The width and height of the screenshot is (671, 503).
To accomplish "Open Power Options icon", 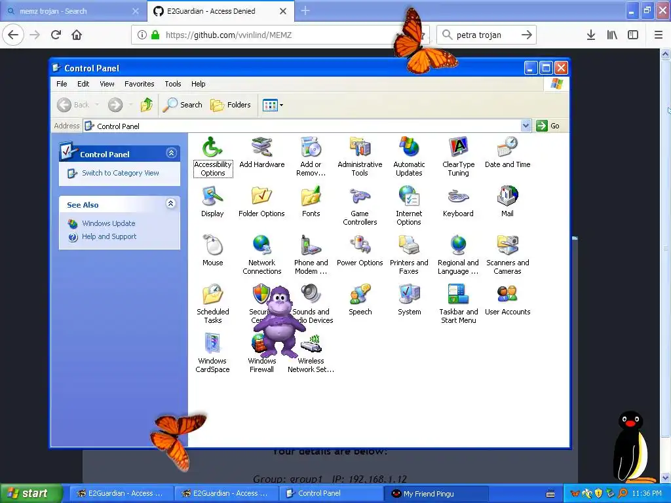I will pyautogui.click(x=360, y=251).
